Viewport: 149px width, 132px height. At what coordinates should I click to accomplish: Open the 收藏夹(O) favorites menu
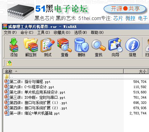pos(62,32)
